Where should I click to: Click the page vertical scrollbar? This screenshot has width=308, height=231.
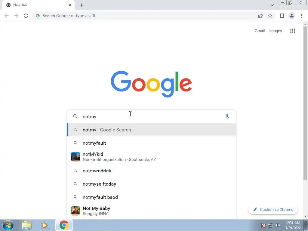pyautogui.click(x=305, y=103)
